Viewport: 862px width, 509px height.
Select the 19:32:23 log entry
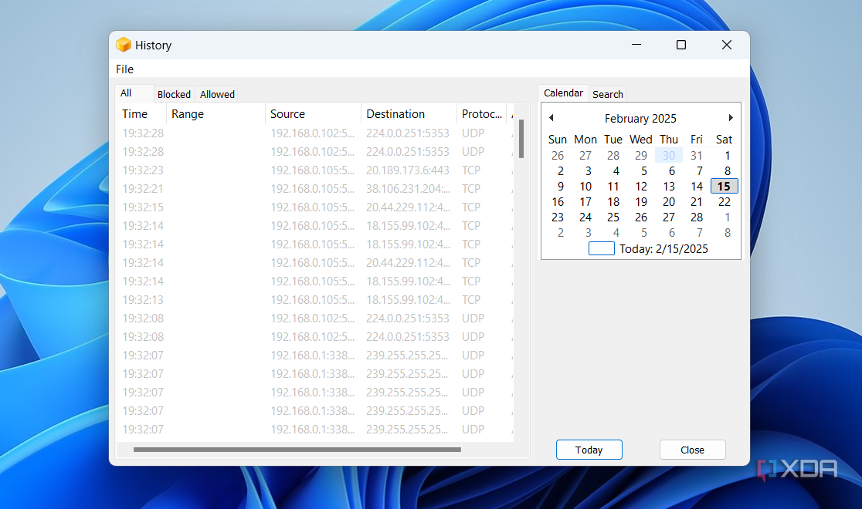coord(316,170)
